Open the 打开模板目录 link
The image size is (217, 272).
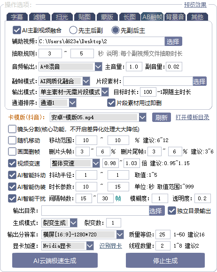tap(192, 117)
